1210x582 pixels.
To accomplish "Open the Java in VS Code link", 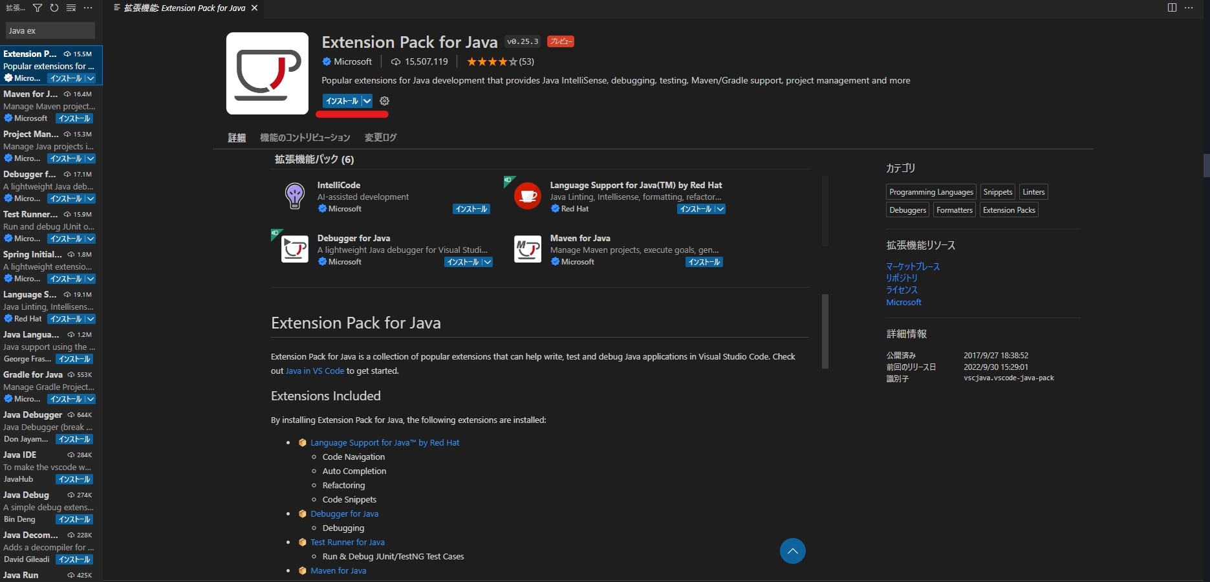I will pos(315,371).
